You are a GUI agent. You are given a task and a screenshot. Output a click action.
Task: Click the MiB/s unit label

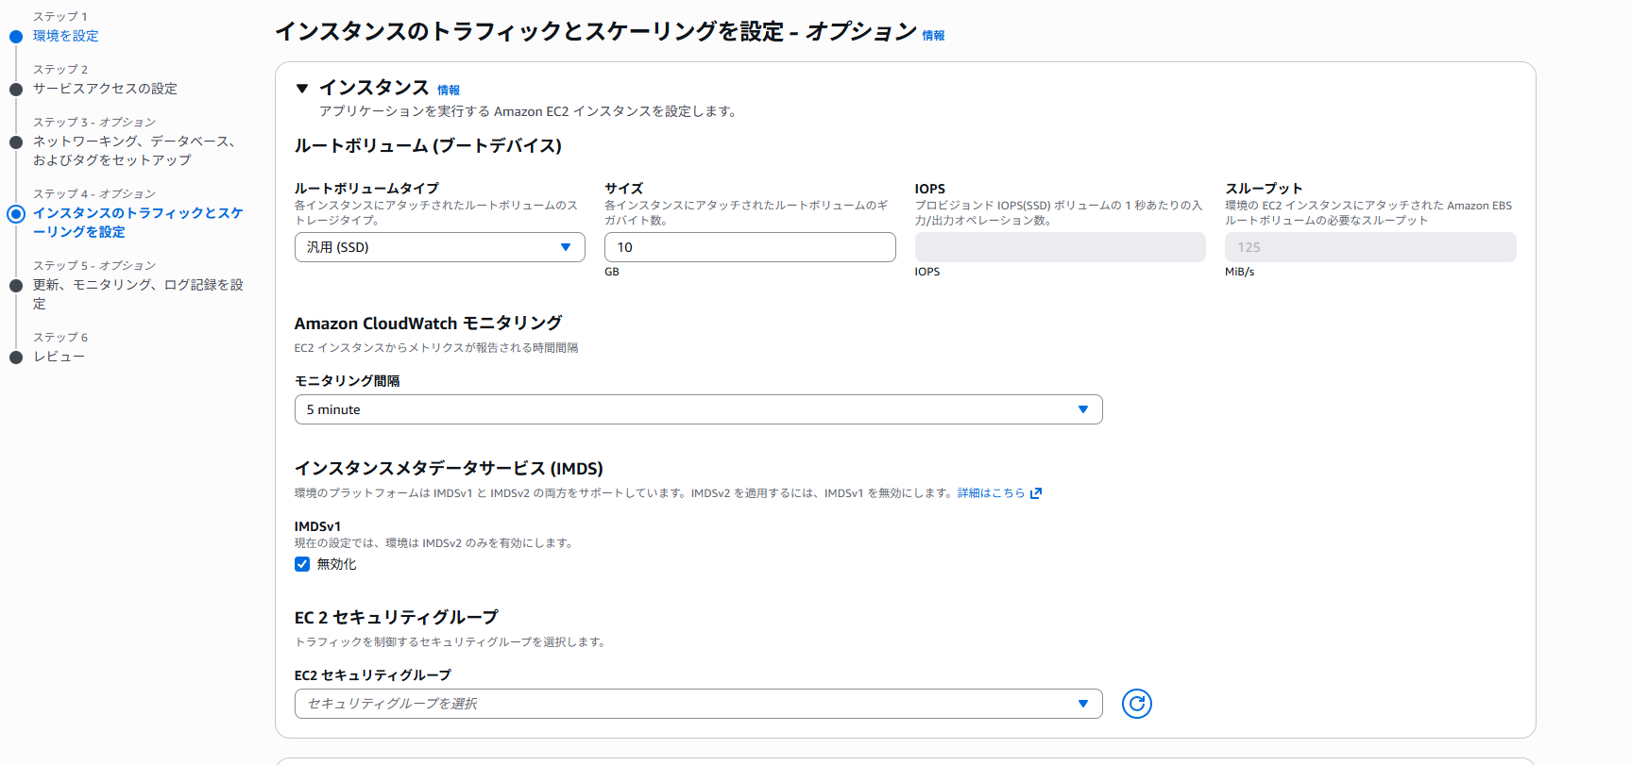click(x=1239, y=272)
